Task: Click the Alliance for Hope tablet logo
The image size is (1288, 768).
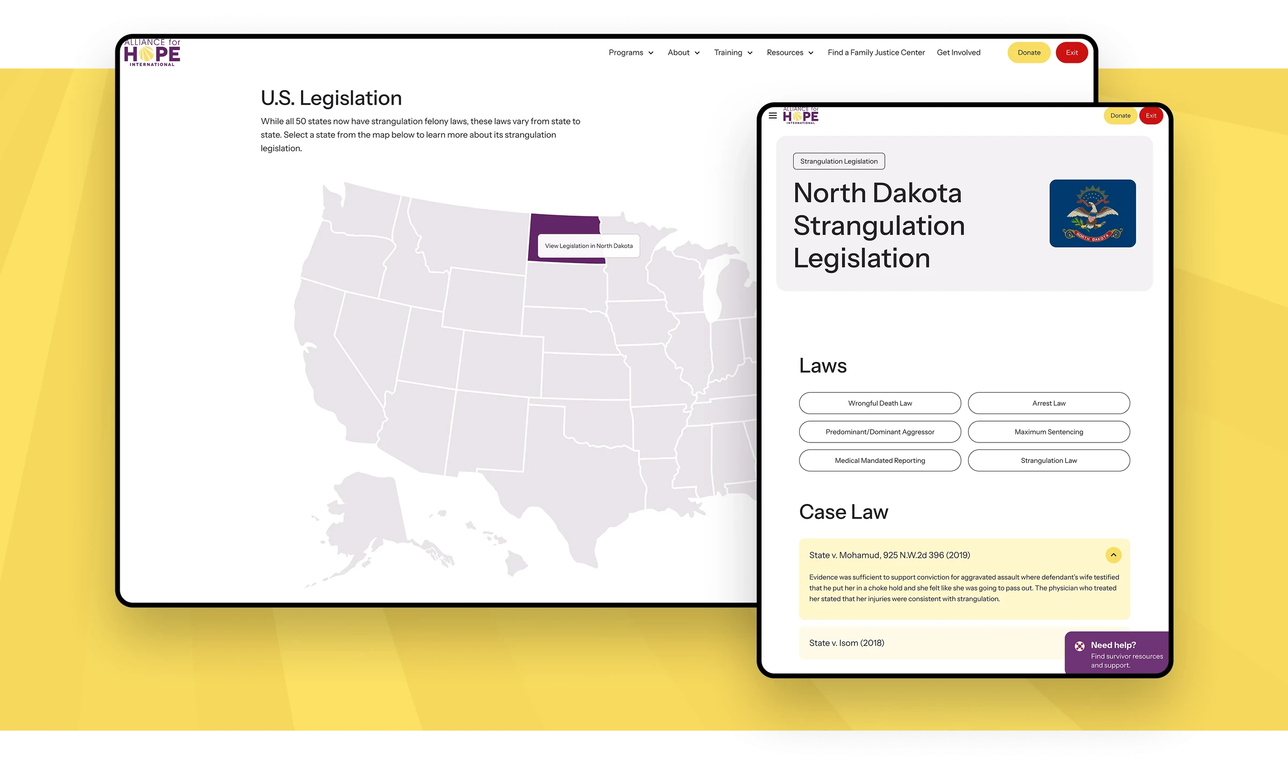Action: (x=800, y=115)
